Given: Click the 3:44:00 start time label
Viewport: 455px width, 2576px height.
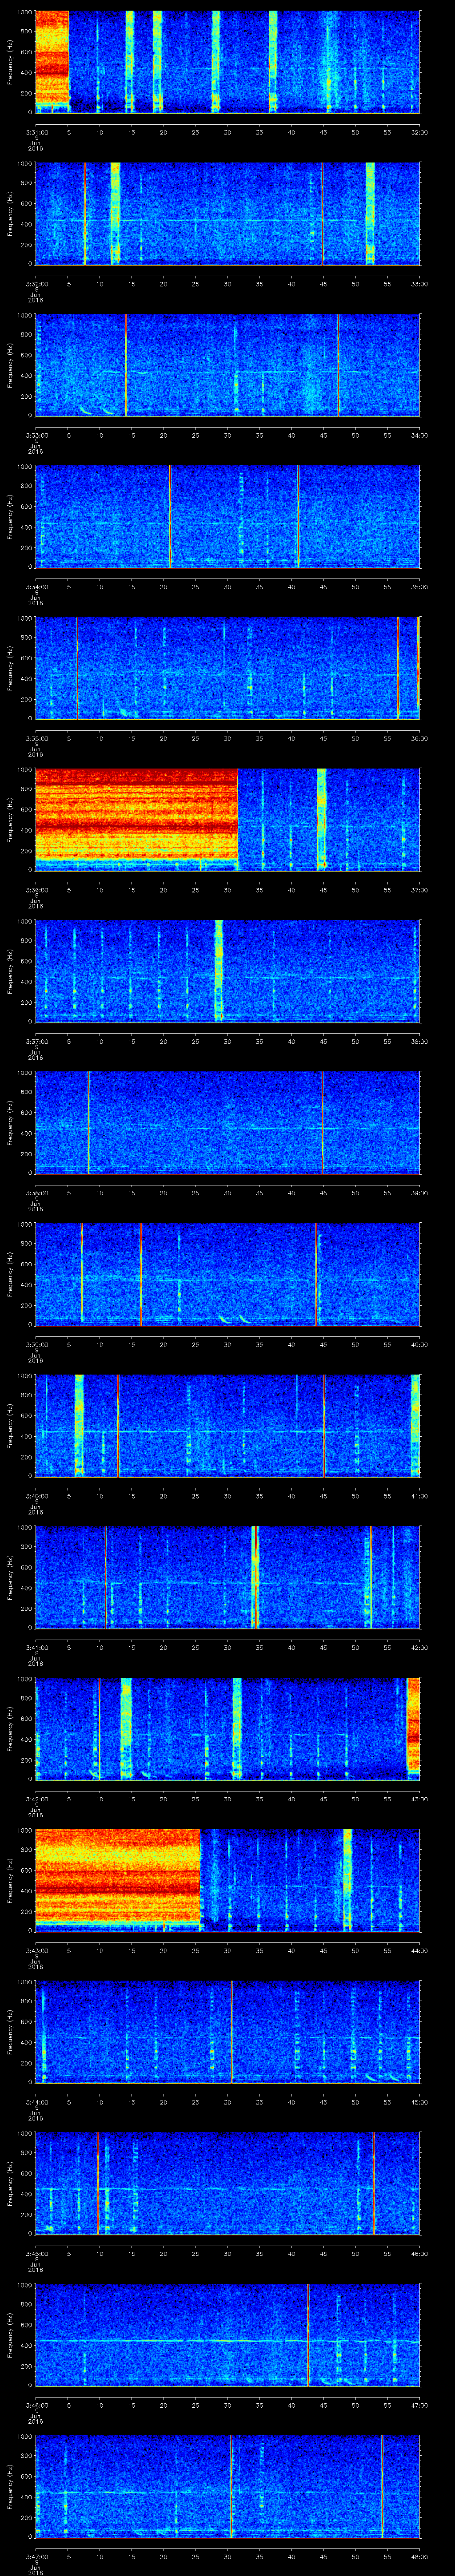Looking at the screenshot, I should [x=36, y=2101].
